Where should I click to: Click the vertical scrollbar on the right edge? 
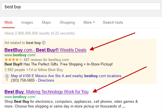point(161,76)
